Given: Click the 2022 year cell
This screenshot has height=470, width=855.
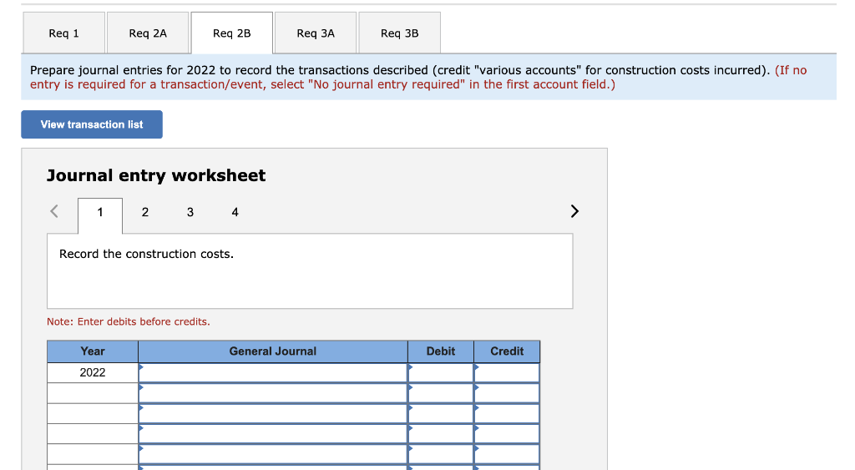Looking at the screenshot, I should coord(93,373).
